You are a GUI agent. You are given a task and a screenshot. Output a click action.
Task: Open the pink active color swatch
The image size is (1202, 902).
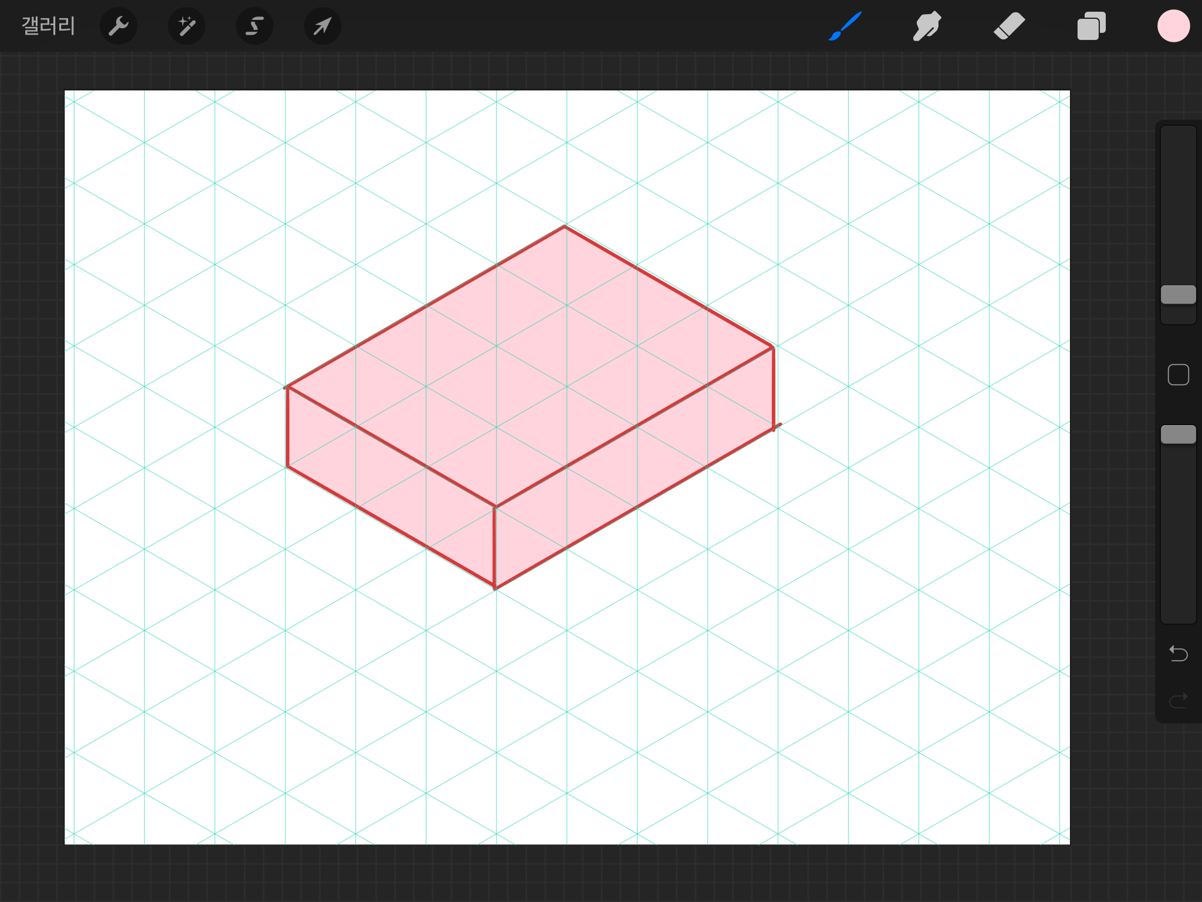(1173, 26)
